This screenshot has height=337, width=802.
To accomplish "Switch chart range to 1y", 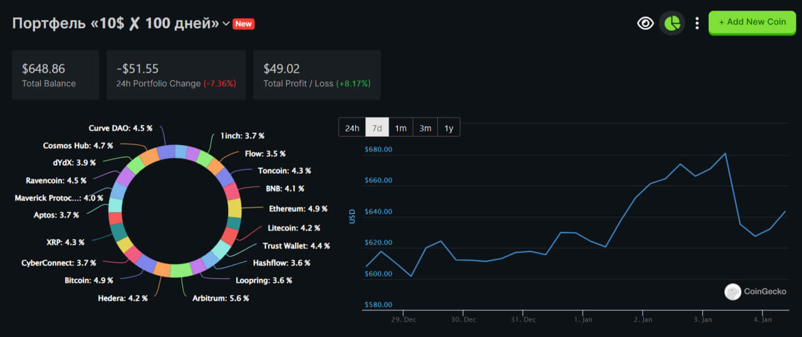I will [449, 128].
